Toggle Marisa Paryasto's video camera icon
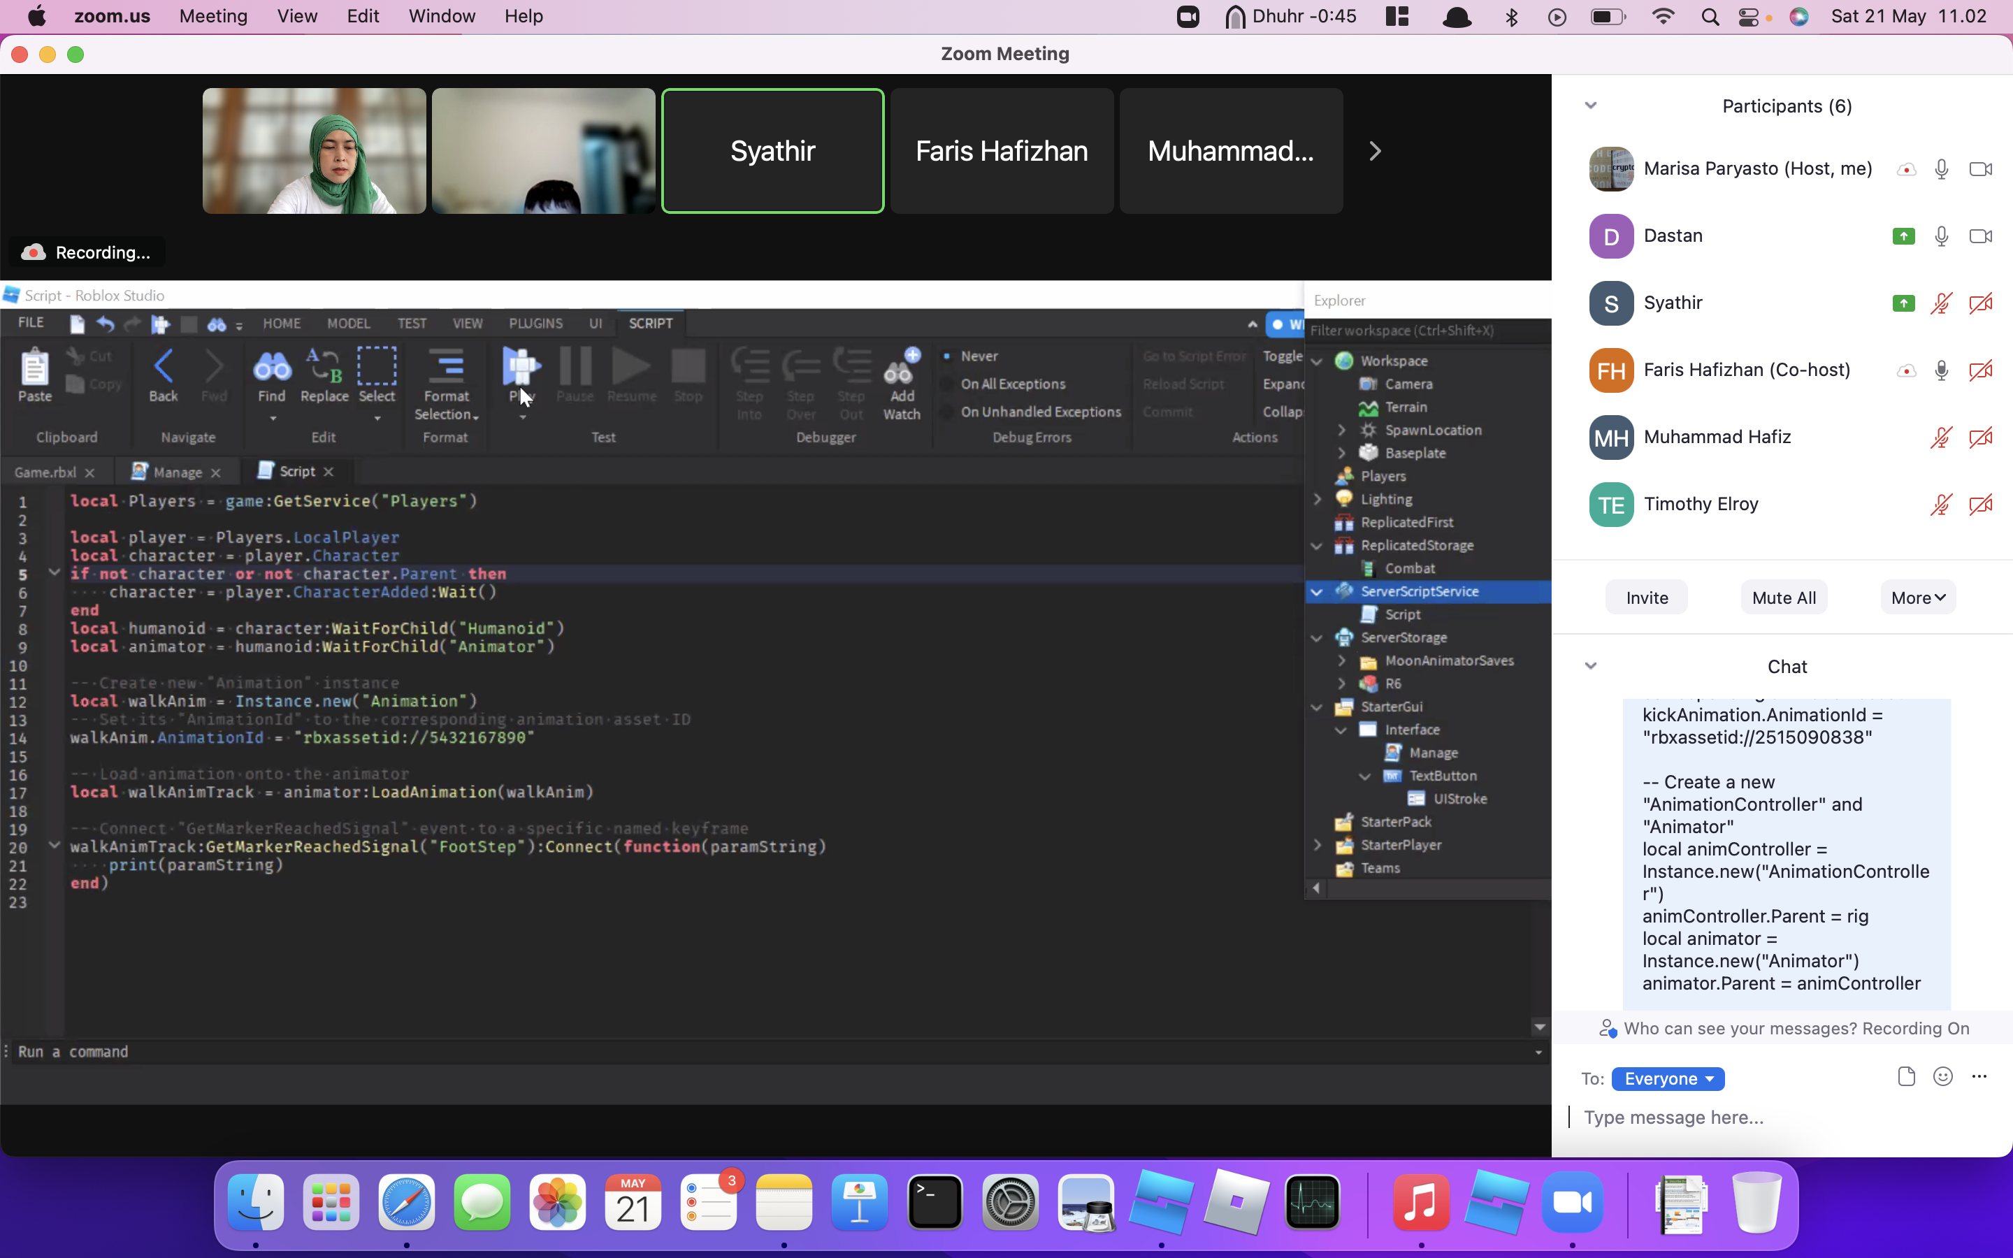The image size is (2013, 1258). point(1981,169)
